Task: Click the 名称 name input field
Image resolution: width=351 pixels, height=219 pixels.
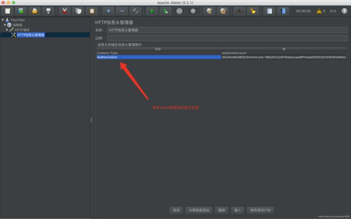Action: (x=227, y=30)
